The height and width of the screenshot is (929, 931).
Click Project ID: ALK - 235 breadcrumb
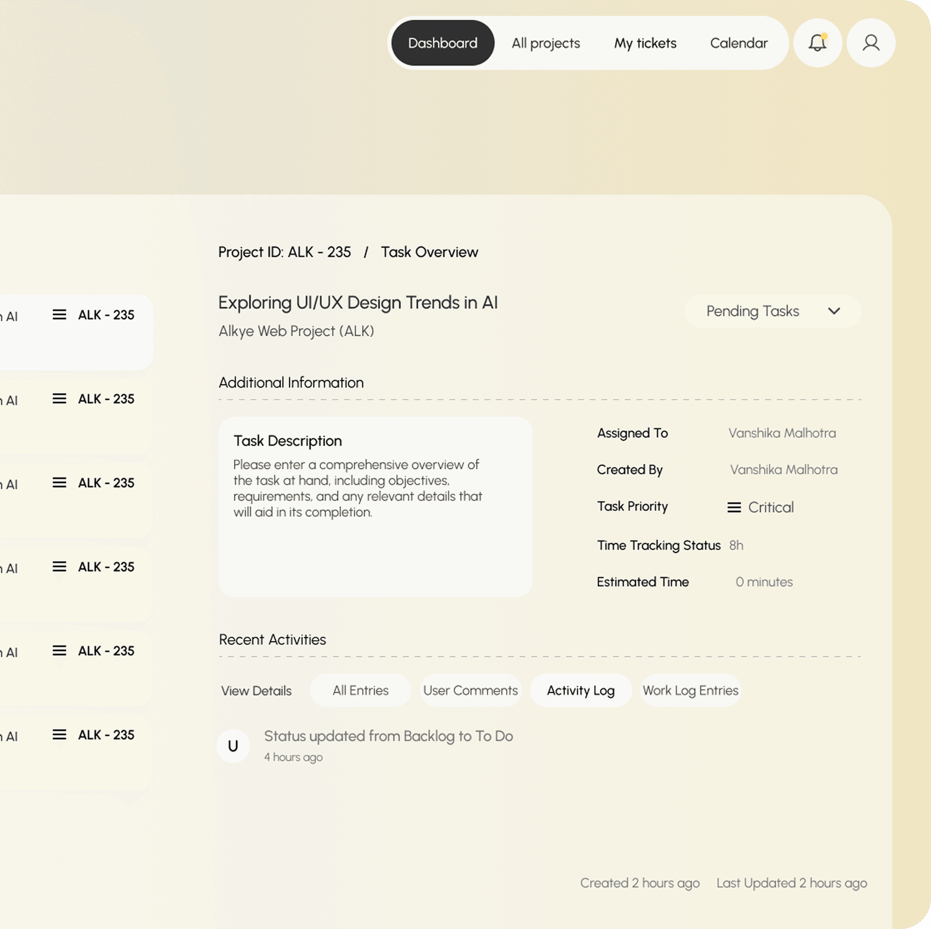pyautogui.click(x=285, y=252)
